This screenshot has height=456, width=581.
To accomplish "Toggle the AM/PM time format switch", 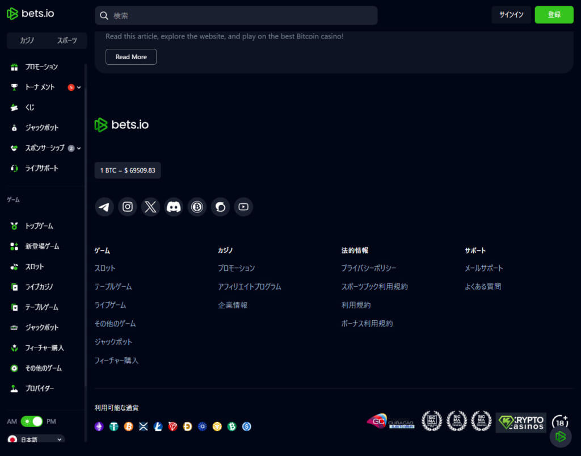I will click(32, 421).
